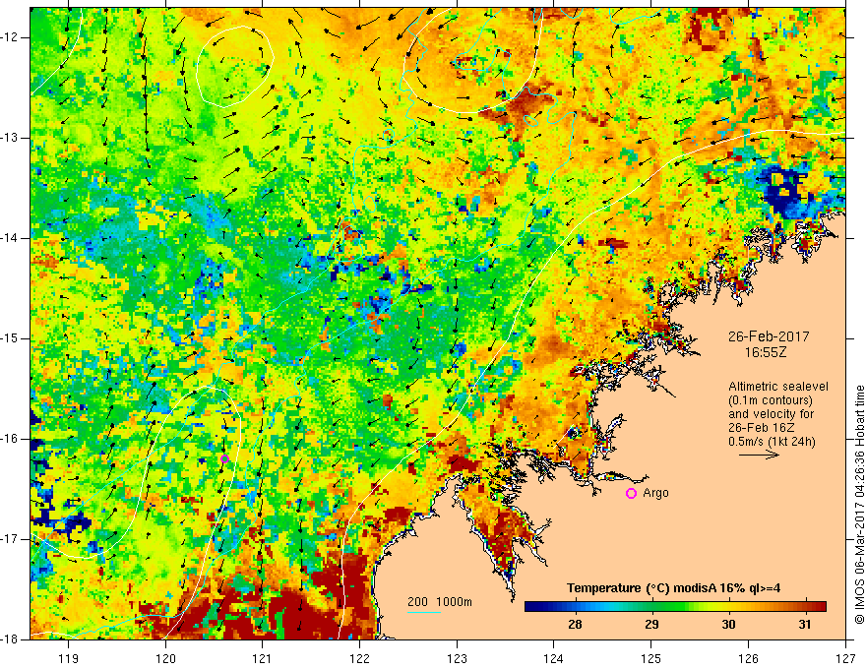The image size is (866, 669).
Task: Click the 'Temperature (°C) modisA 16% ql>=4' title
Action: [673, 588]
